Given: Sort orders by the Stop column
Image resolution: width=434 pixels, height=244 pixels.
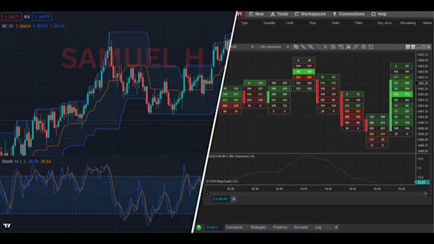Looking at the screenshot, I should (x=313, y=23).
